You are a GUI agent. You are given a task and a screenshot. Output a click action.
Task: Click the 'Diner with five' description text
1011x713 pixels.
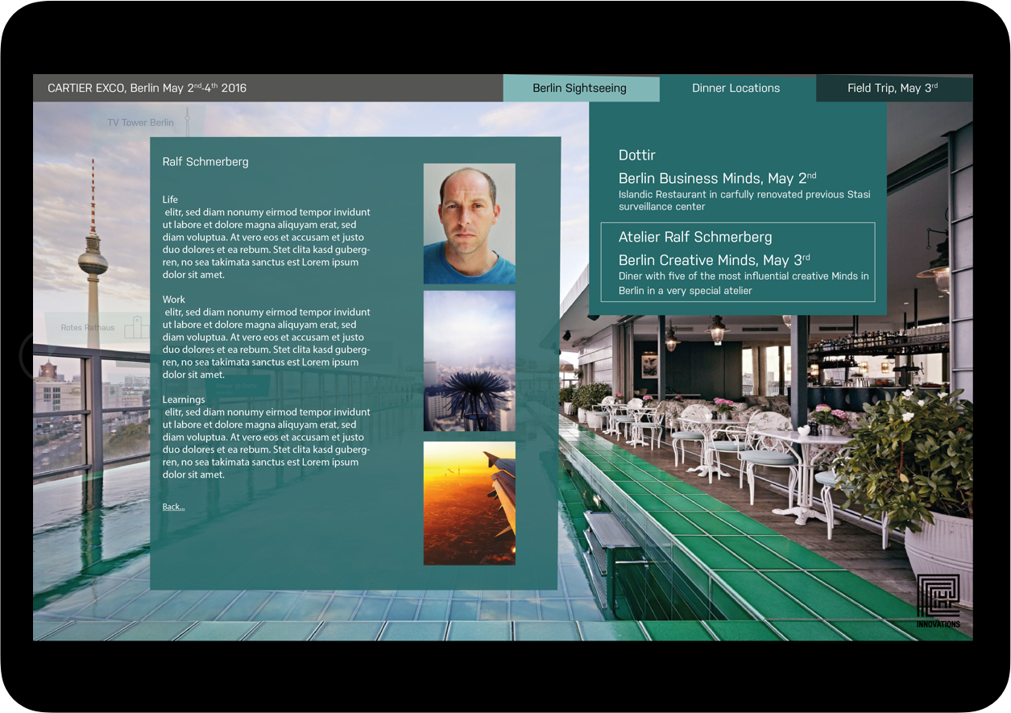(x=744, y=283)
